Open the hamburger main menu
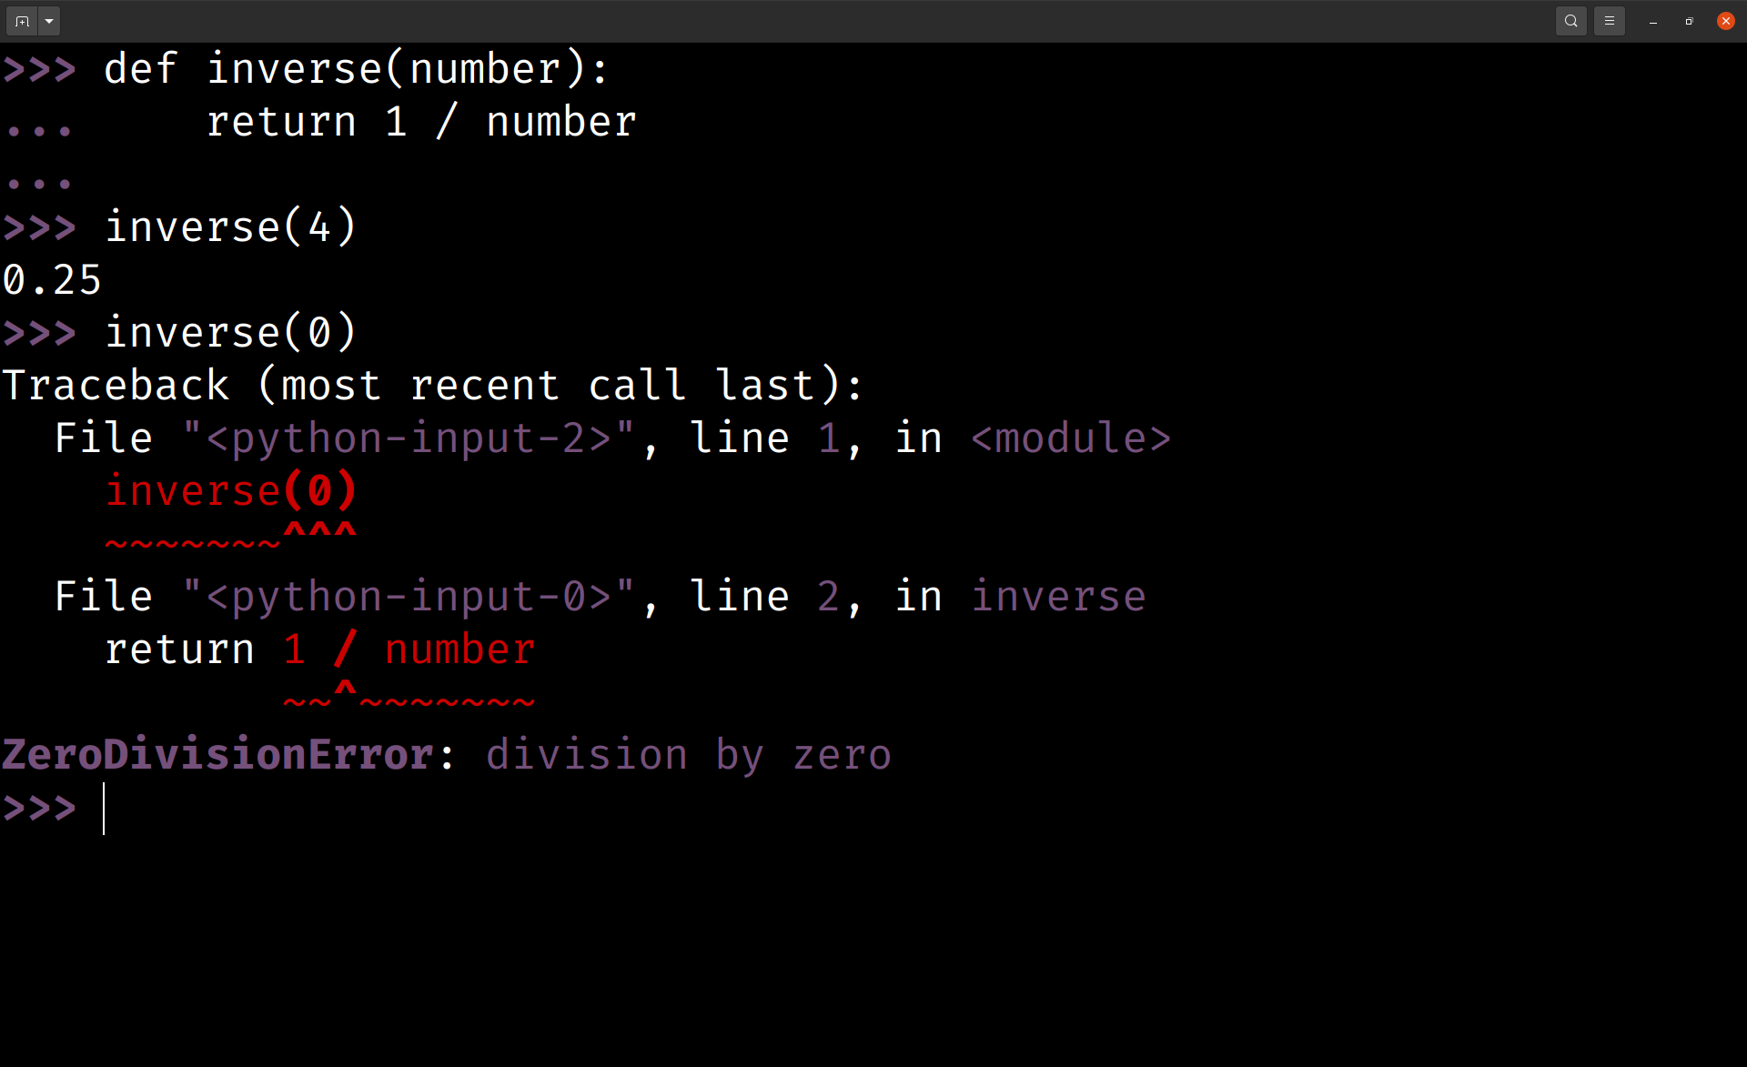 point(1610,20)
